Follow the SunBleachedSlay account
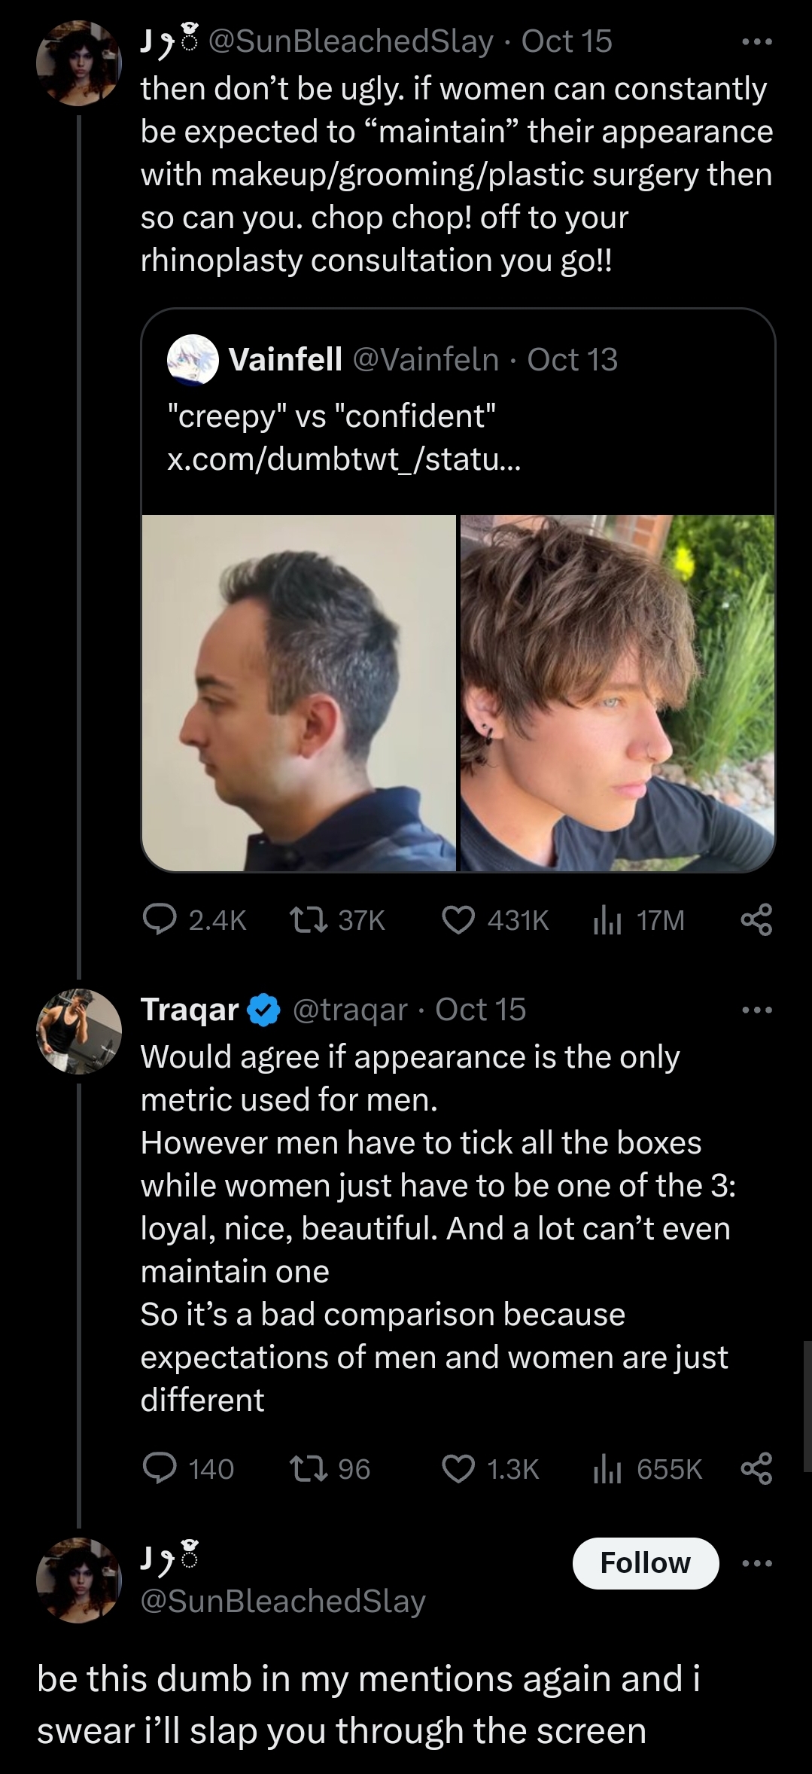Screen dimensions: 812x1774 645,1564
